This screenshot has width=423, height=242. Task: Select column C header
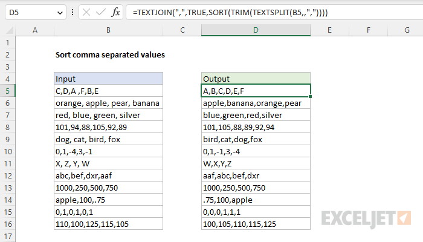point(182,30)
